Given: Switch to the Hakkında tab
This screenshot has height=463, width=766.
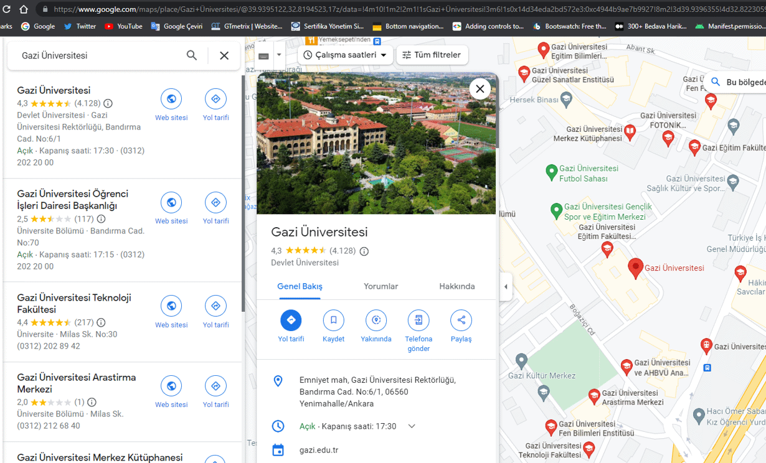Looking at the screenshot, I should tap(457, 286).
